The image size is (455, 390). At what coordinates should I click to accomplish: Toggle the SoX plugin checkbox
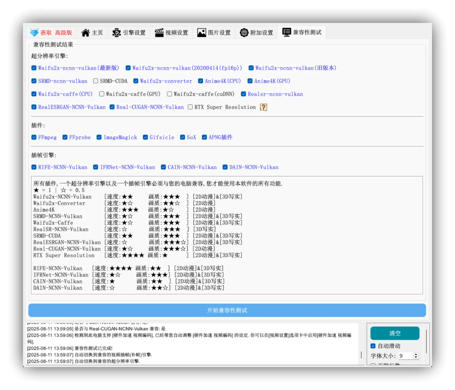point(182,137)
